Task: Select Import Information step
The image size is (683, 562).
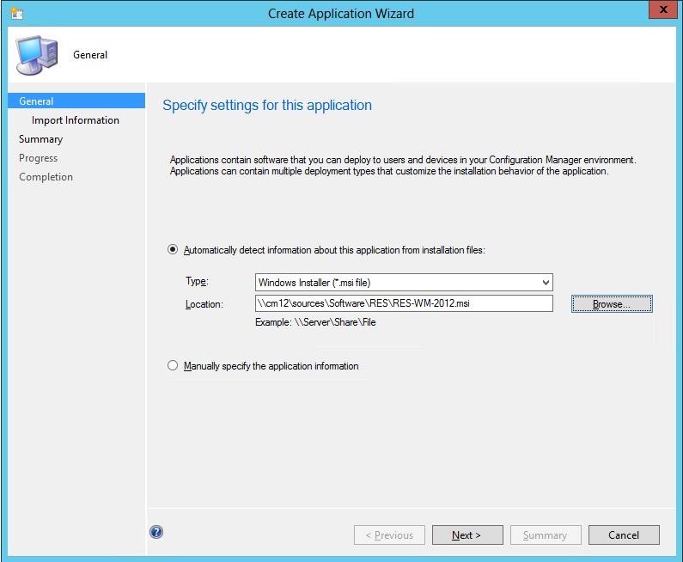Action: pyautogui.click(x=76, y=120)
